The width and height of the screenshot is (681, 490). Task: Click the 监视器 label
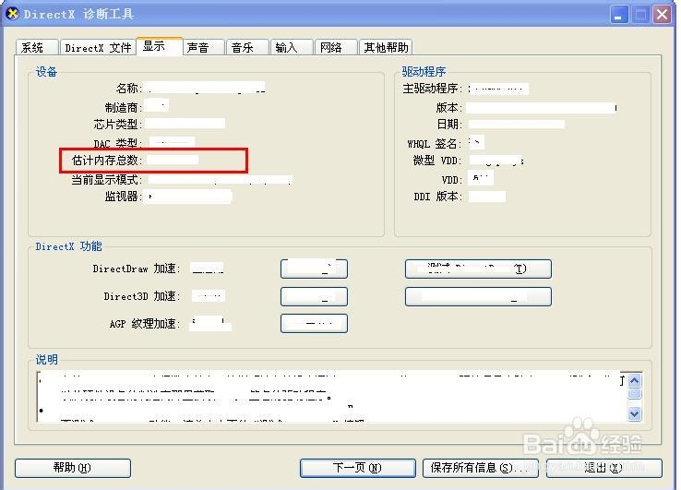[x=124, y=197]
